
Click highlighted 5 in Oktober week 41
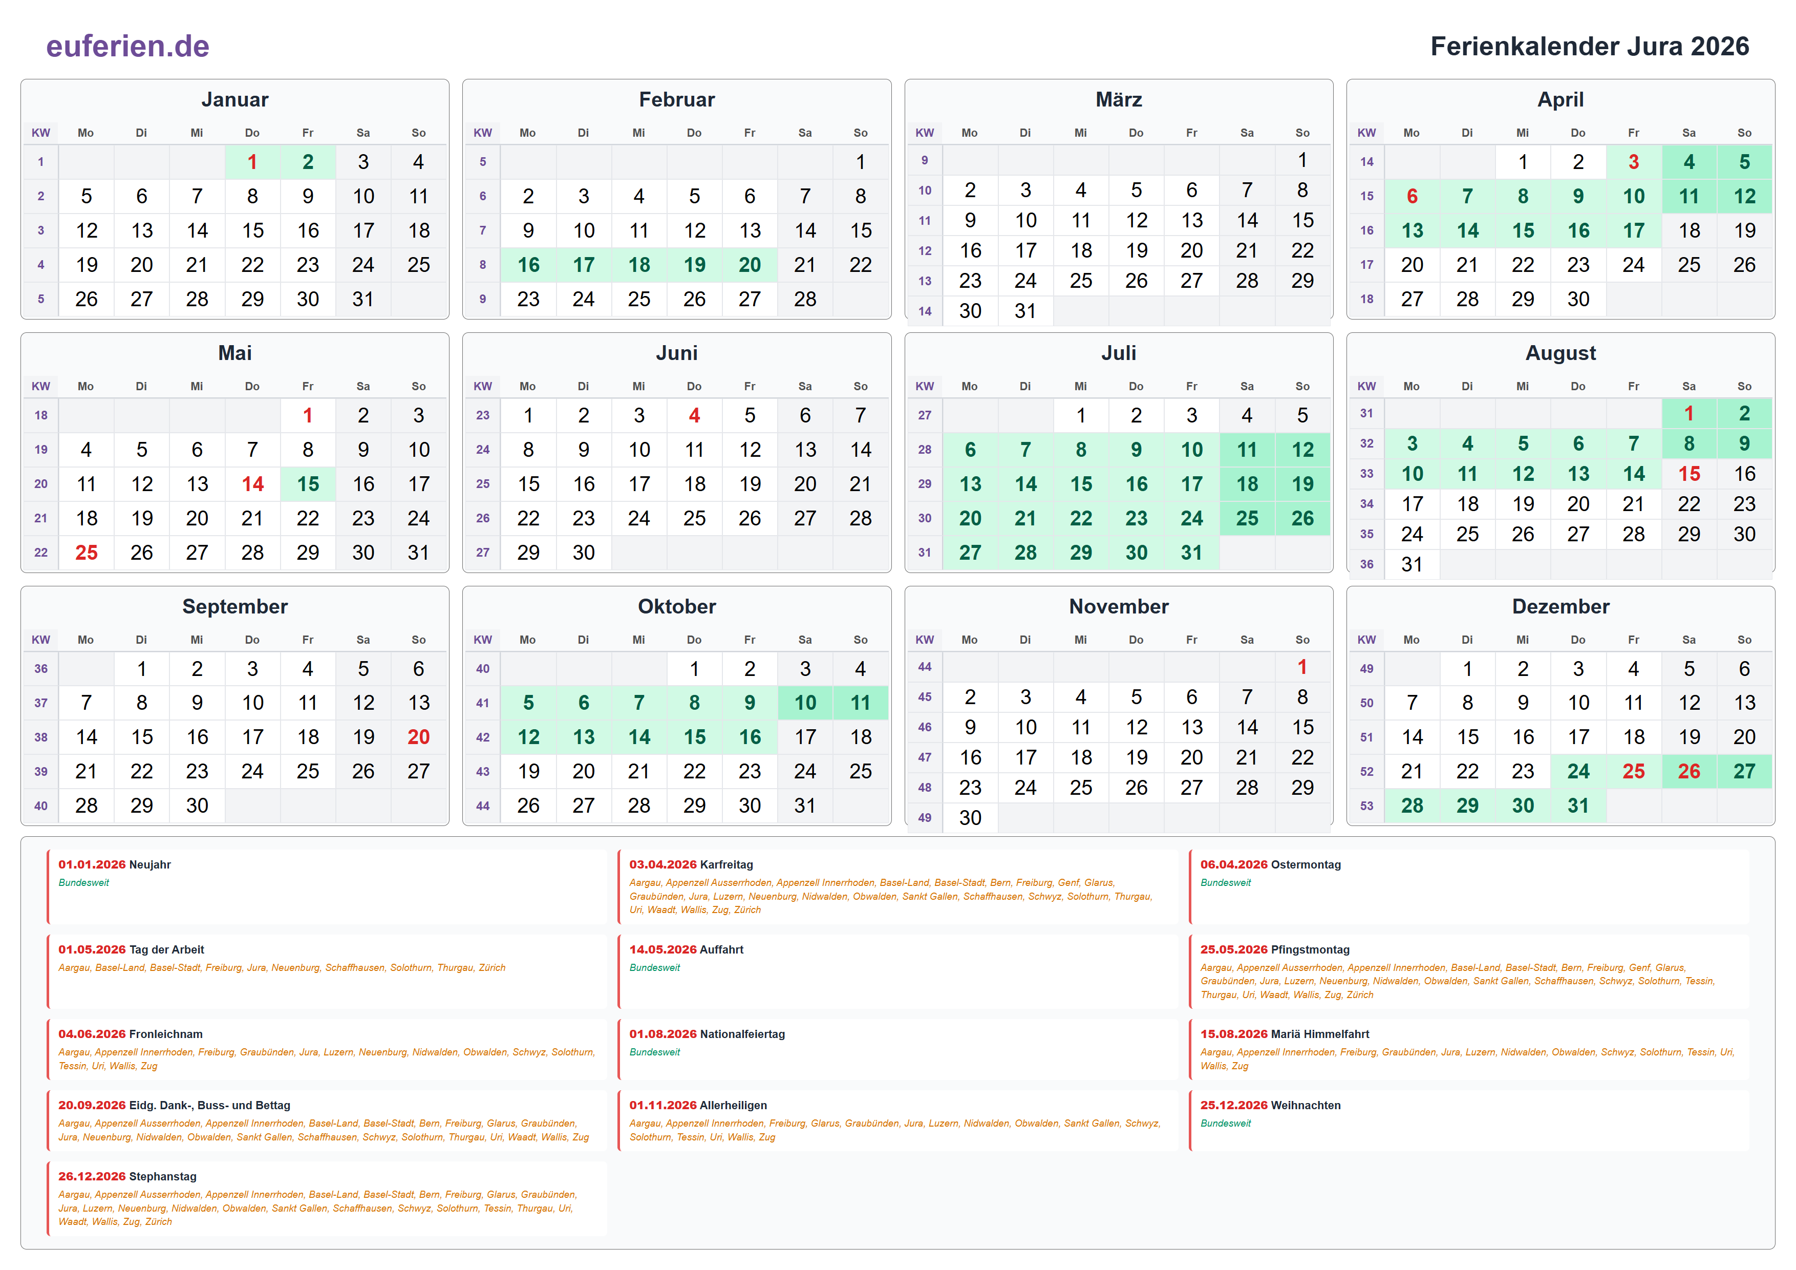click(528, 703)
